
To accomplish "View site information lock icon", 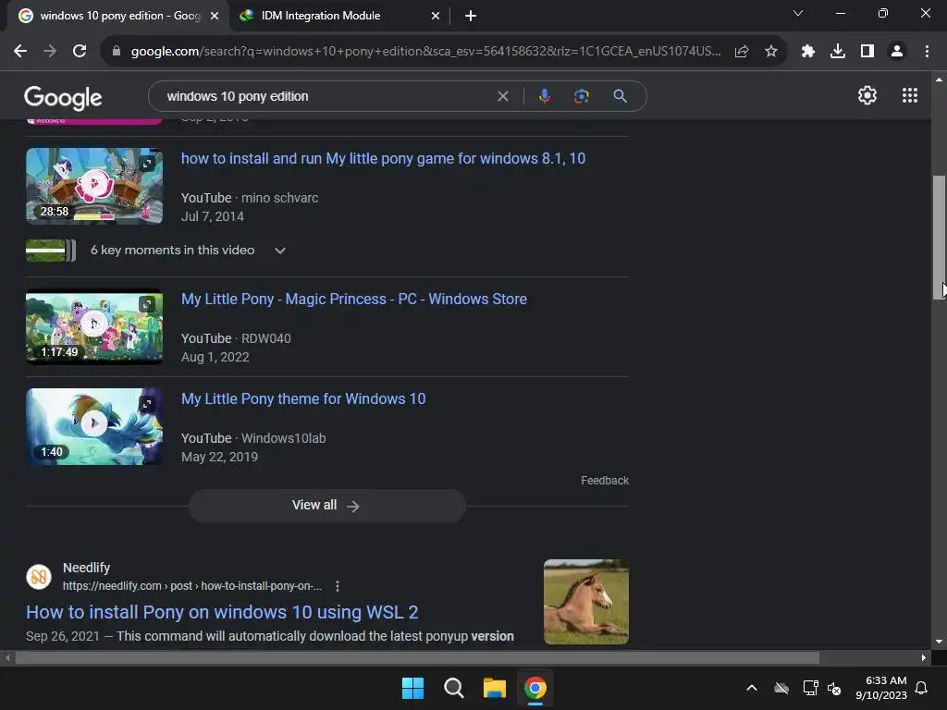I will pyautogui.click(x=117, y=52).
